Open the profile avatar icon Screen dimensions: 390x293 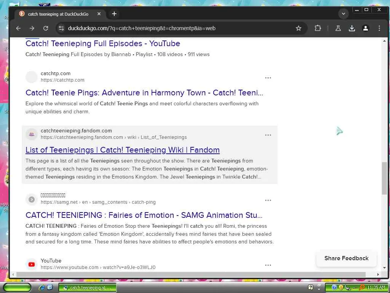(x=366, y=28)
